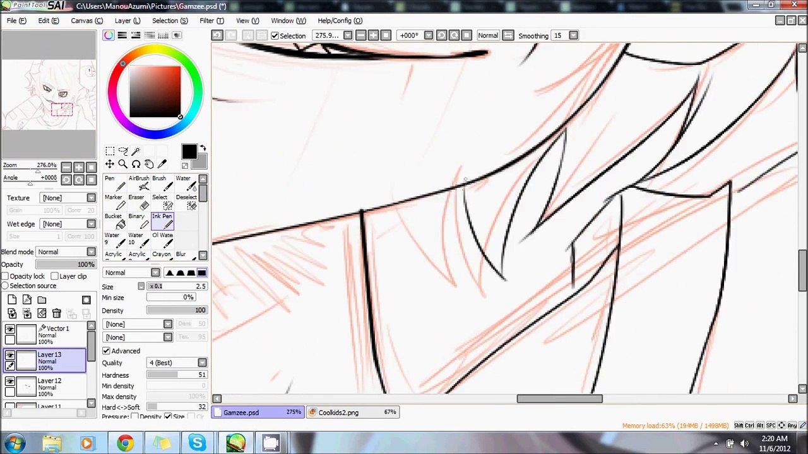Hide Layer13 with its eye icon
Viewport: 808px width, 454px height.
pos(10,356)
